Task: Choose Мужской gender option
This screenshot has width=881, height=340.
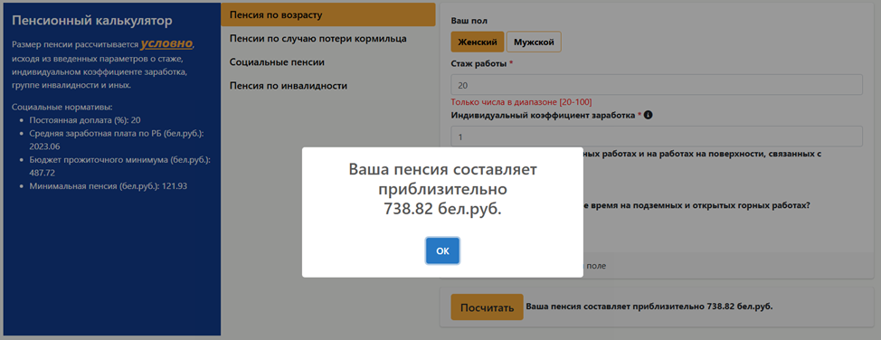Action: [x=534, y=42]
